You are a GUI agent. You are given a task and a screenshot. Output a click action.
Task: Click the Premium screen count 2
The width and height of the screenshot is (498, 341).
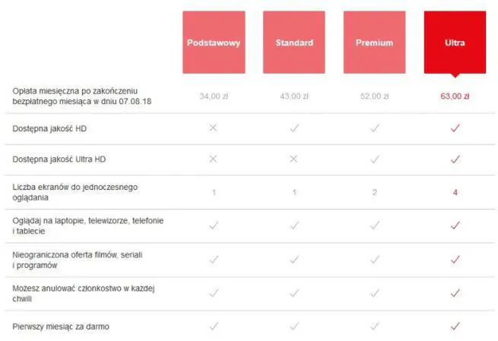point(374,192)
